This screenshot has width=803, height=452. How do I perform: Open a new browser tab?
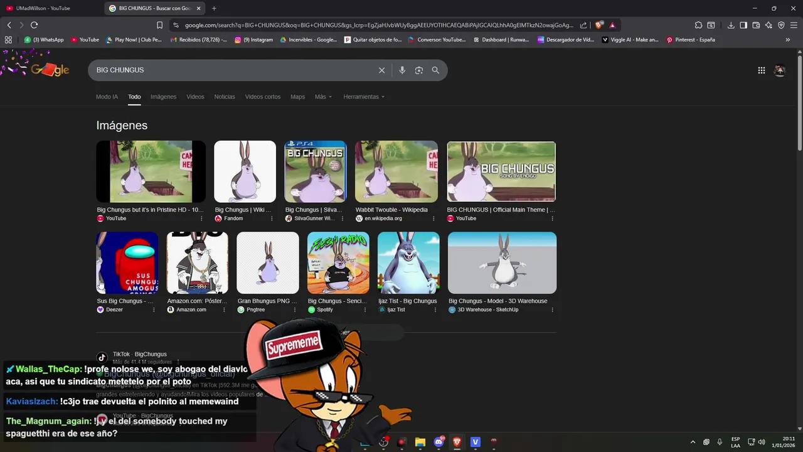[x=214, y=8]
